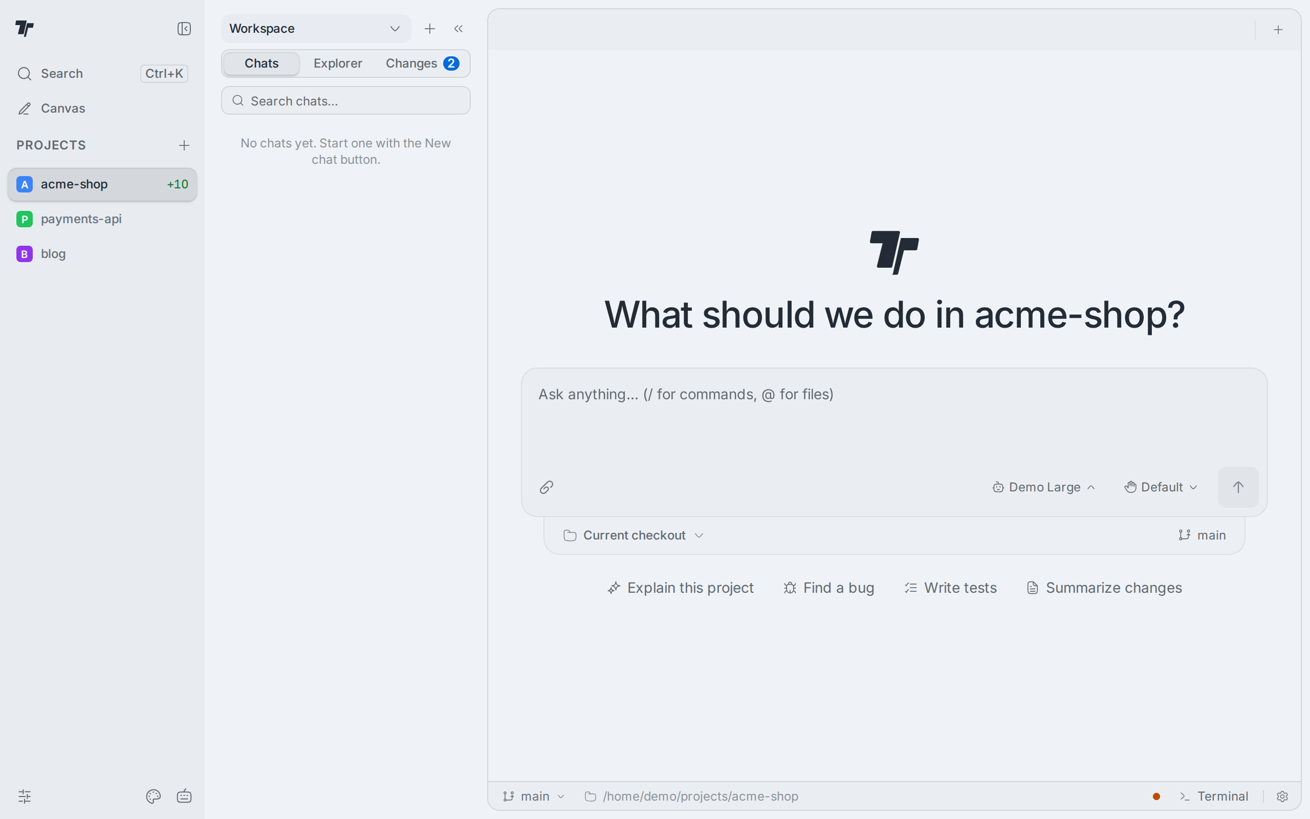
Task: Collapse the left sidebar with the panel icon
Action: [x=184, y=29]
